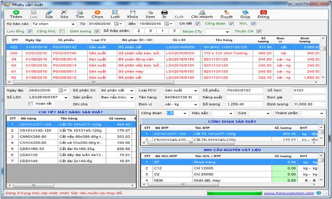
Task: Click the Tên hàng input field
Action: click(x=181, y=97)
